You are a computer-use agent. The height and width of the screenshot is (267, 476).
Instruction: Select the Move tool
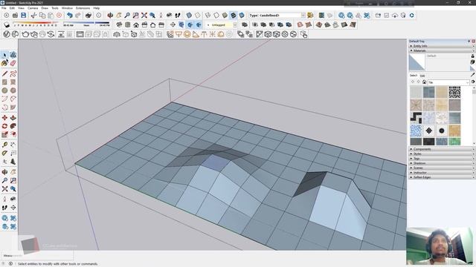[4, 118]
